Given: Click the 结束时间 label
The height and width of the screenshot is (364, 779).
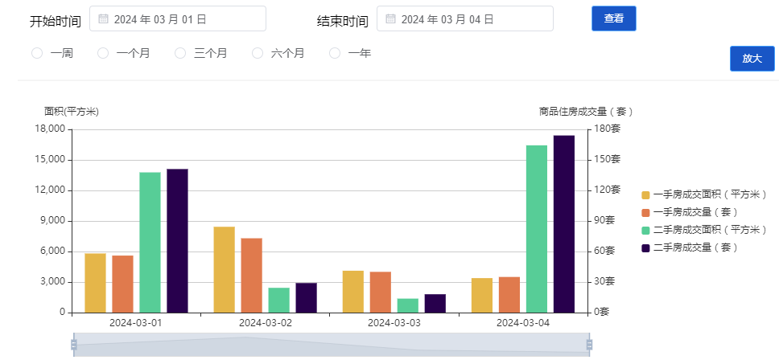Looking at the screenshot, I should [x=343, y=22].
